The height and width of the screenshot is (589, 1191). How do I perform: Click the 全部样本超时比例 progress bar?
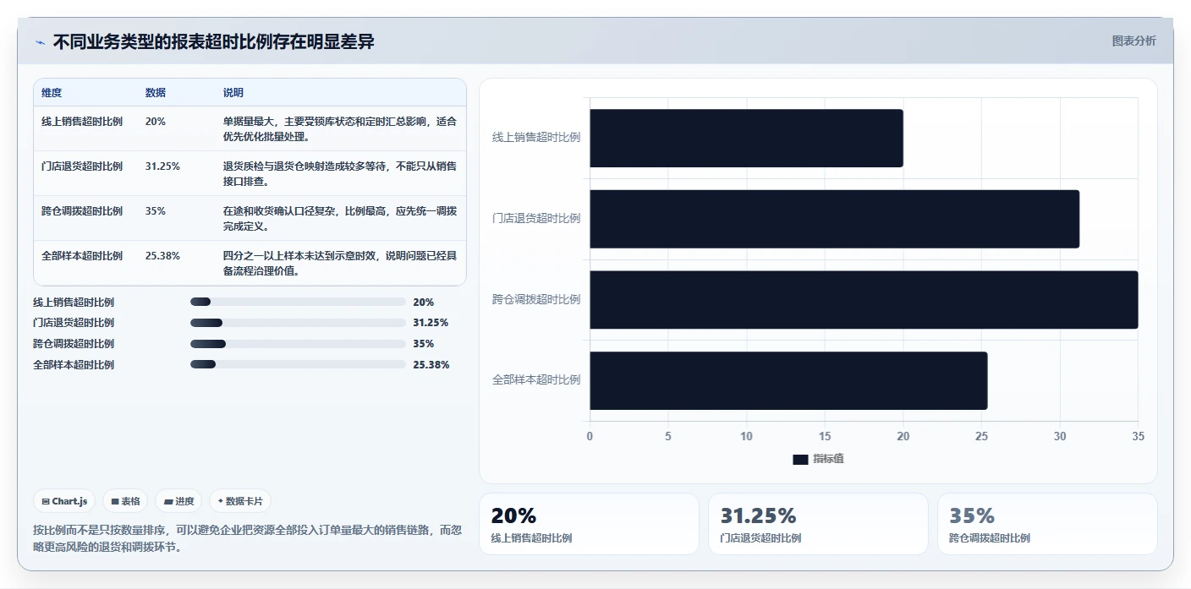[x=298, y=364]
